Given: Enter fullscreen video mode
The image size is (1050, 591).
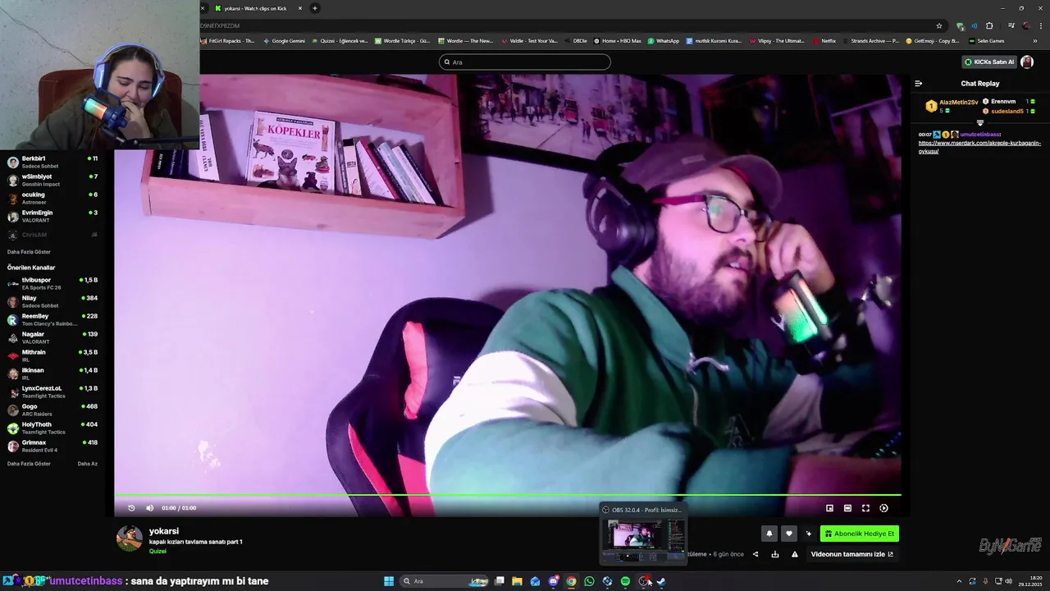Looking at the screenshot, I should [865, 508].
